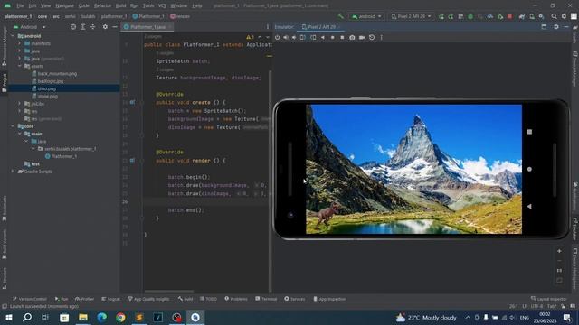The width and height of the screenshot is (579, 325).
Task: Open Chrome from the taskbar
Action: point(120,317)
